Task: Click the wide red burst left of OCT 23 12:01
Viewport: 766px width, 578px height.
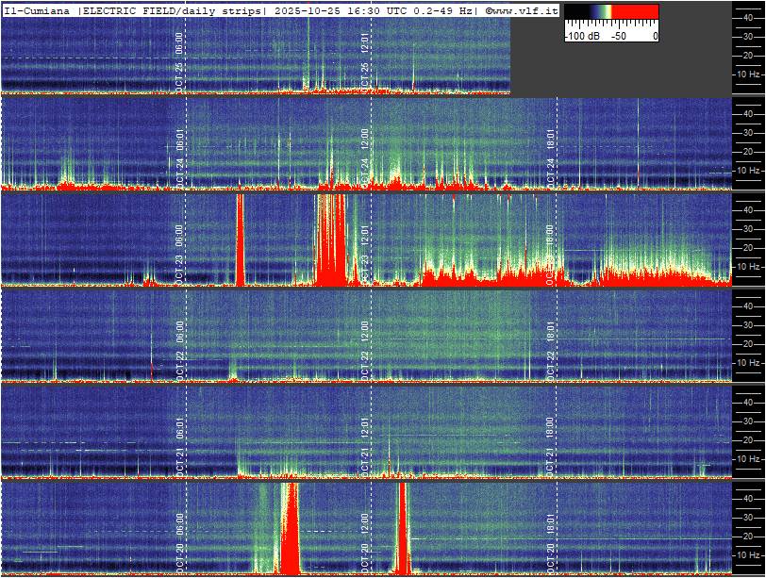Action: 331,240
